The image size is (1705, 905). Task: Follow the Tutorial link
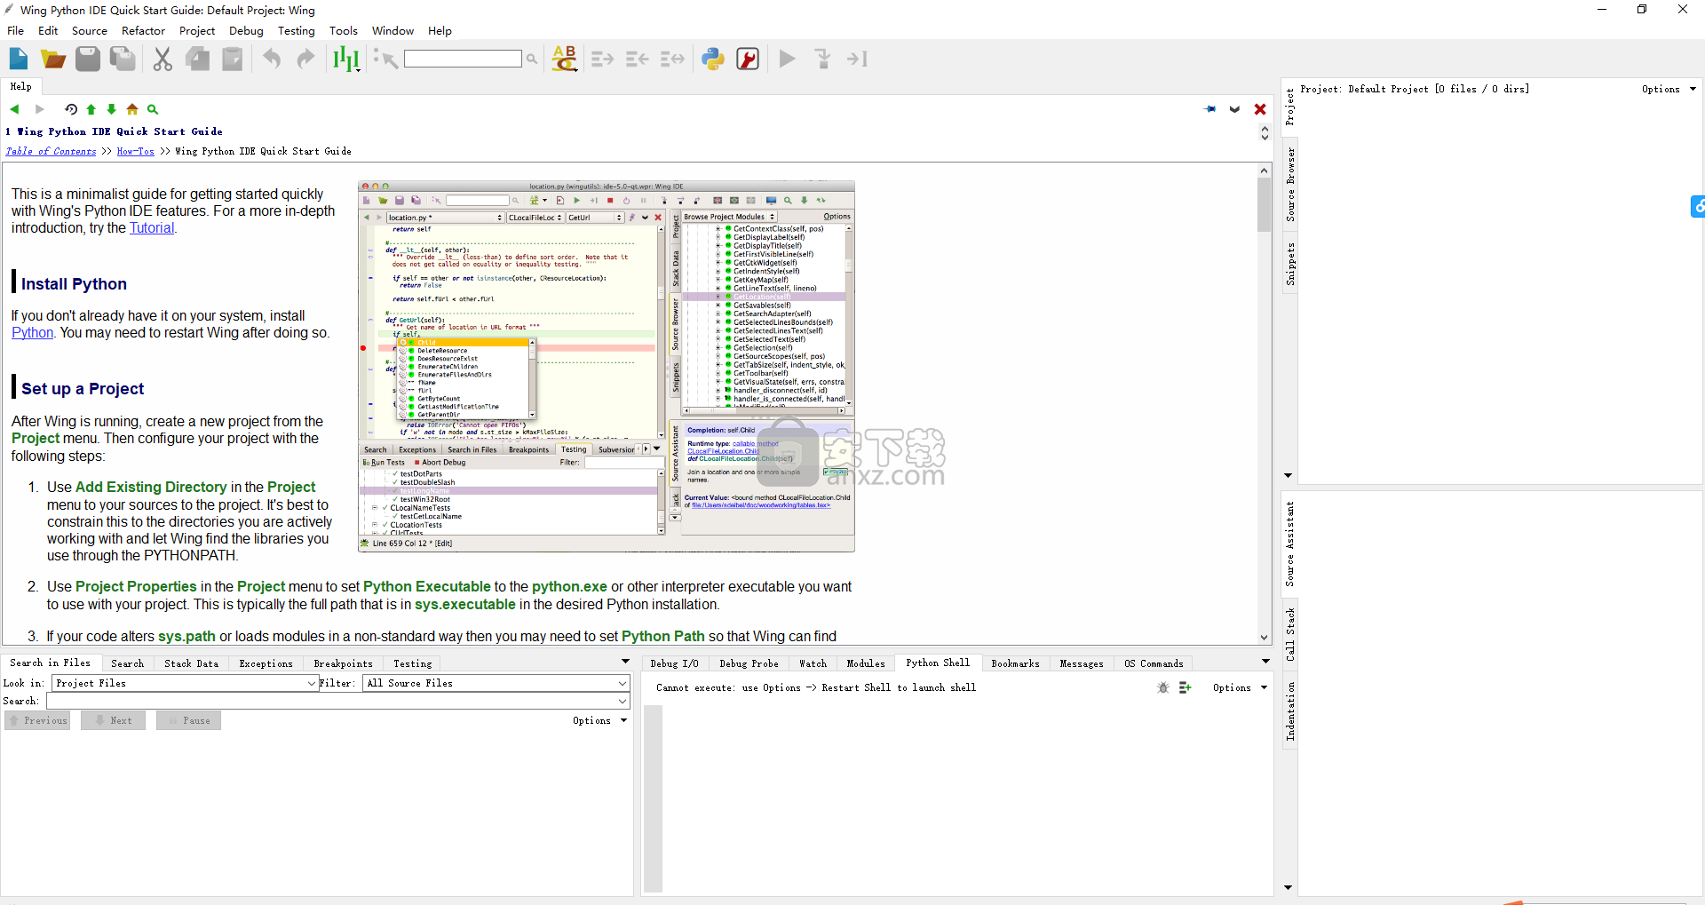tap(152, 227)
